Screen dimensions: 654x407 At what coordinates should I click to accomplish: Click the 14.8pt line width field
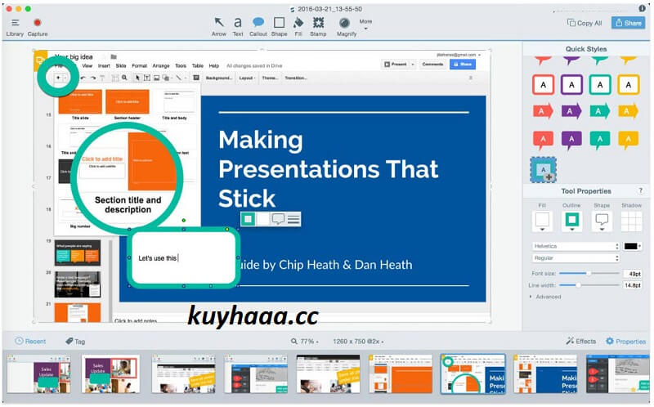pyautogui.click(x=632, y=285)
